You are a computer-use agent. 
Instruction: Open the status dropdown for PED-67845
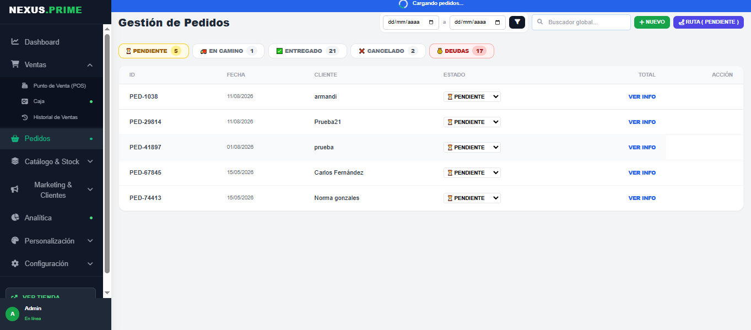tap(472, 172)
